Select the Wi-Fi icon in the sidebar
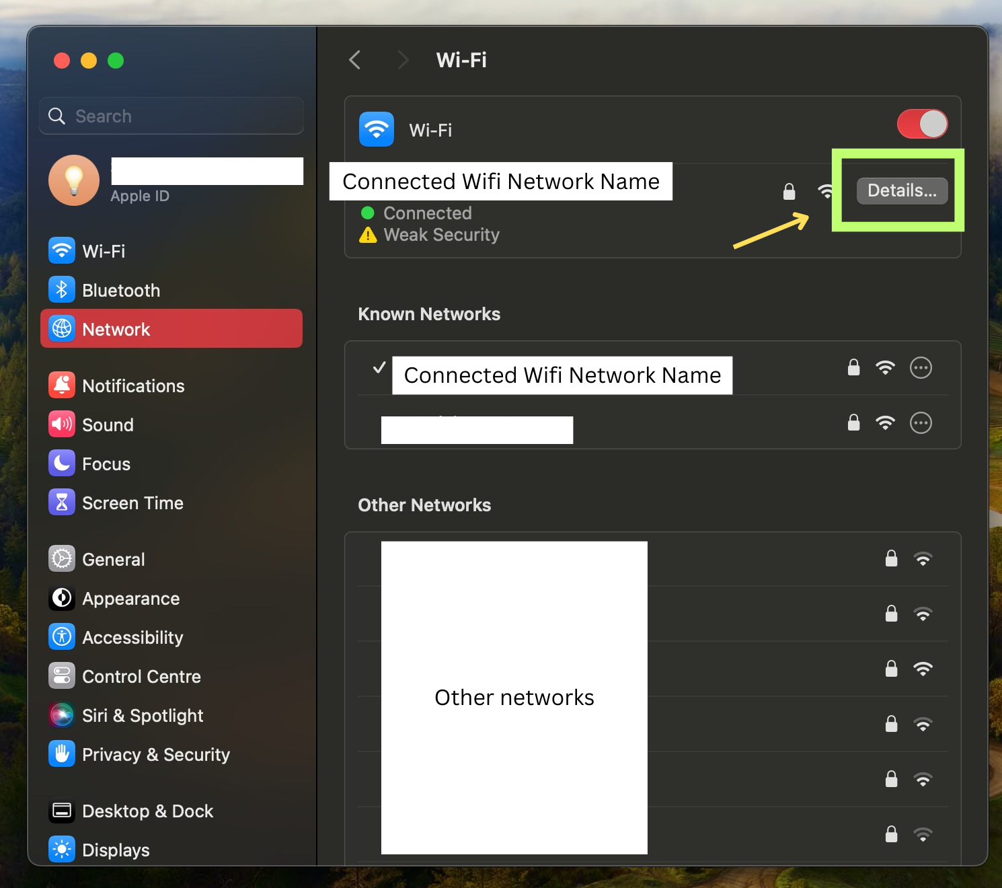This screenshot has height=888, width=1002. click(61, 250)
